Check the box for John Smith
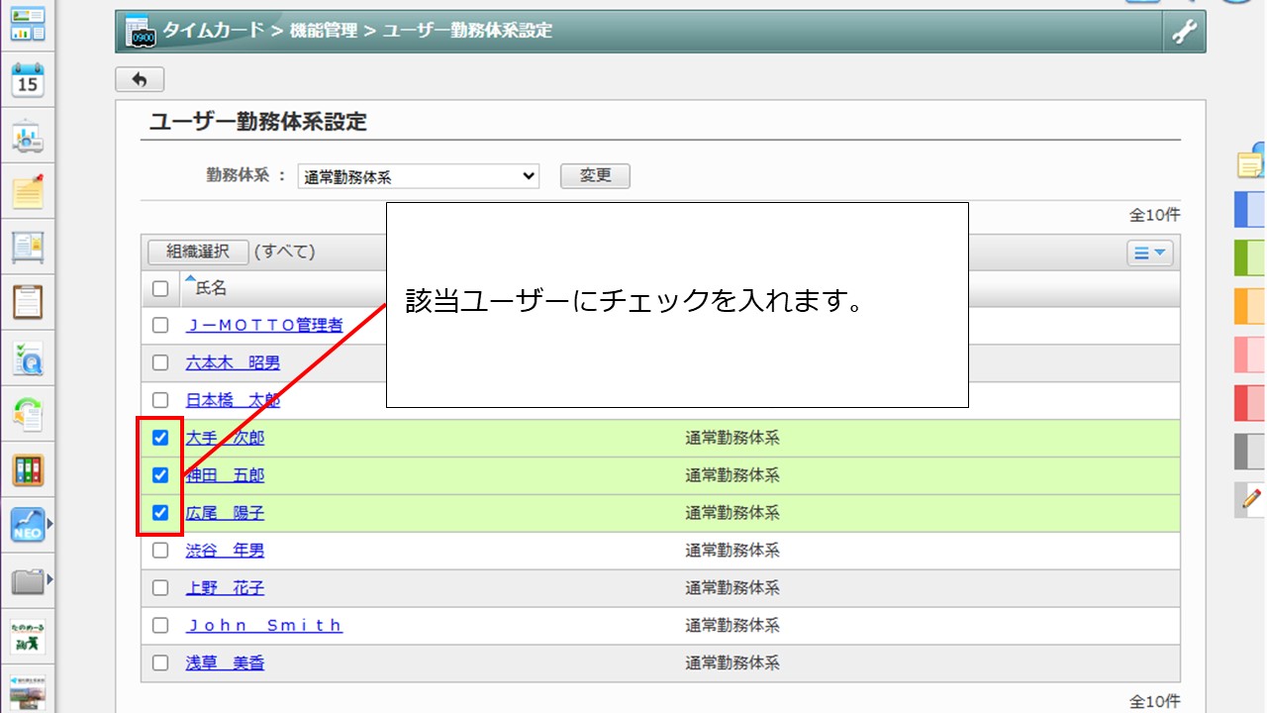1267x713 pixels. pos(160,626)
